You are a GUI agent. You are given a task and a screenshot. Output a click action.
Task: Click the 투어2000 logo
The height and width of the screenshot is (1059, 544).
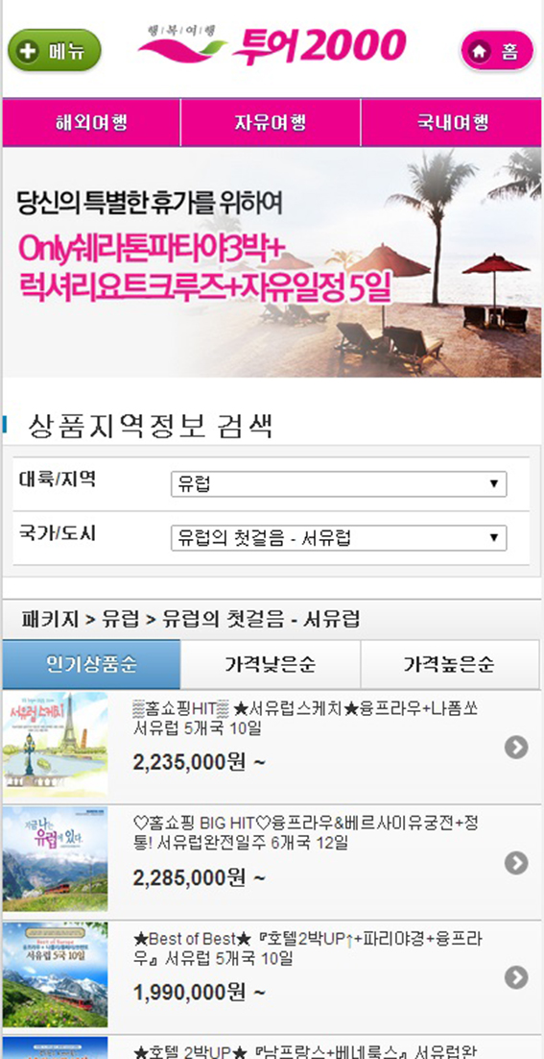[271, 46]
